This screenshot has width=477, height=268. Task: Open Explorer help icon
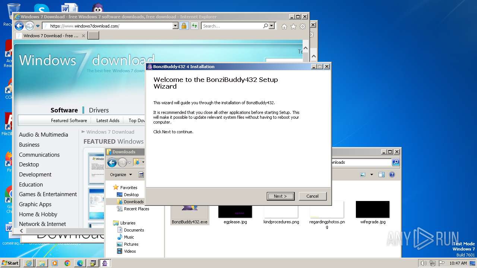[392, 175]
